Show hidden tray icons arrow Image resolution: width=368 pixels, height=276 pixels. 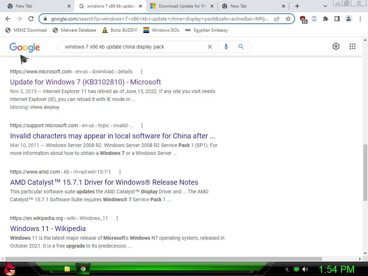point(287,270)
